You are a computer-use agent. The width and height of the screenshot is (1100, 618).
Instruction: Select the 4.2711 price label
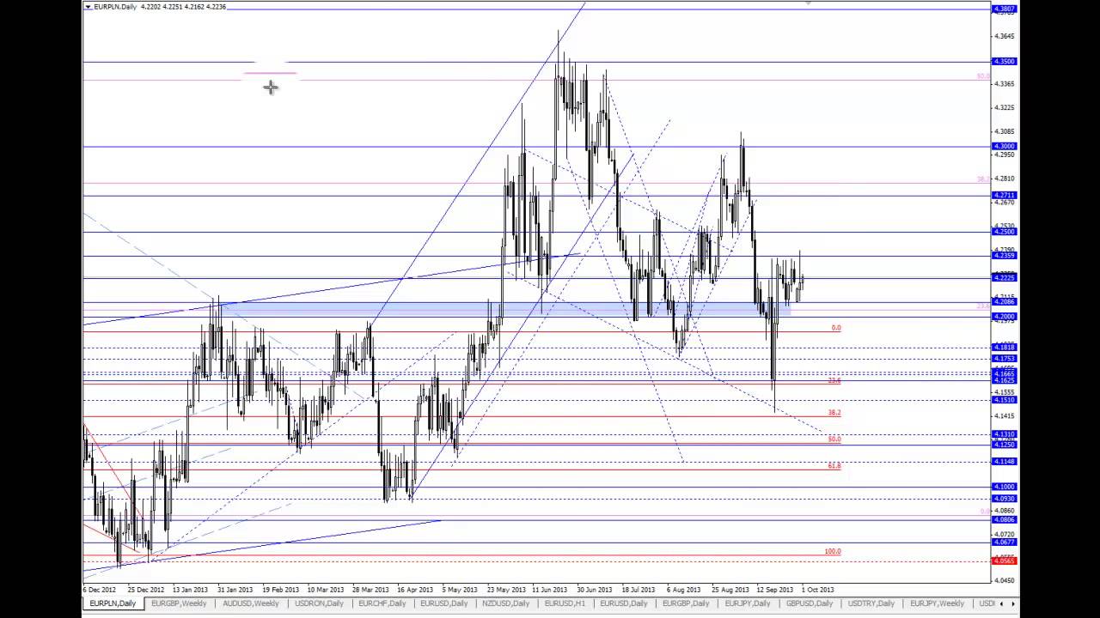[1004, 195]
